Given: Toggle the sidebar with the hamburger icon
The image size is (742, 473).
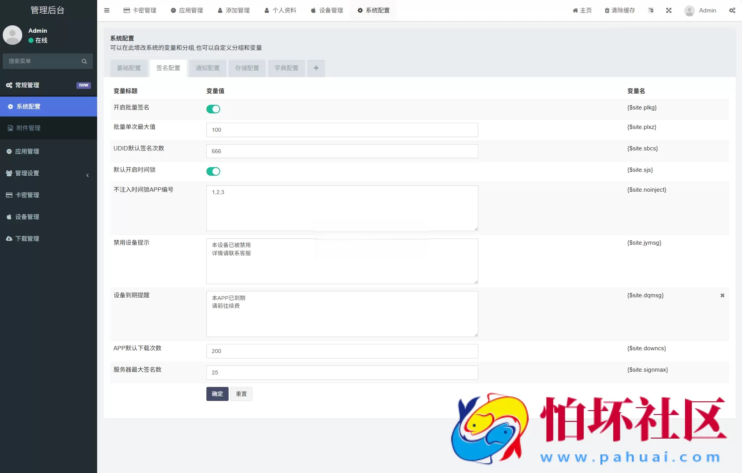Looking at the screenshot, I should (x=107, y=10).
